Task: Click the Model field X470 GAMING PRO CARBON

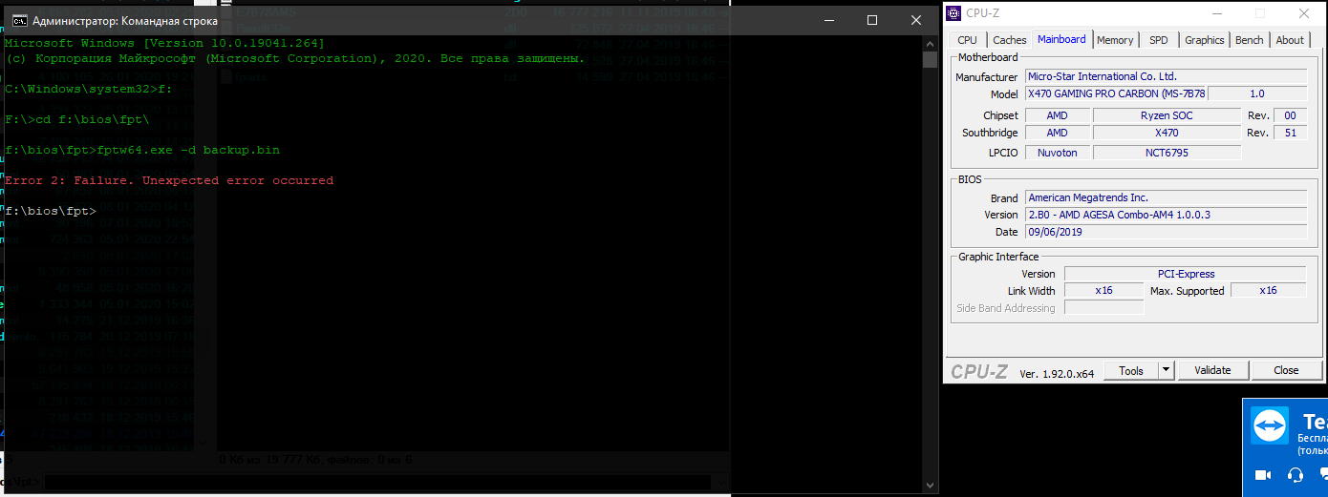Action: (x=1116, y=93)
